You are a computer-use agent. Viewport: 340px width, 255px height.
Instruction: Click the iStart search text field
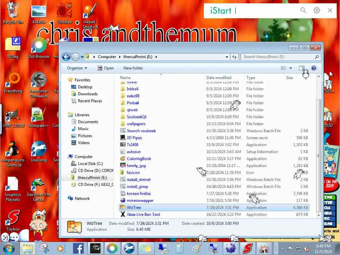[x=267, y=10]
